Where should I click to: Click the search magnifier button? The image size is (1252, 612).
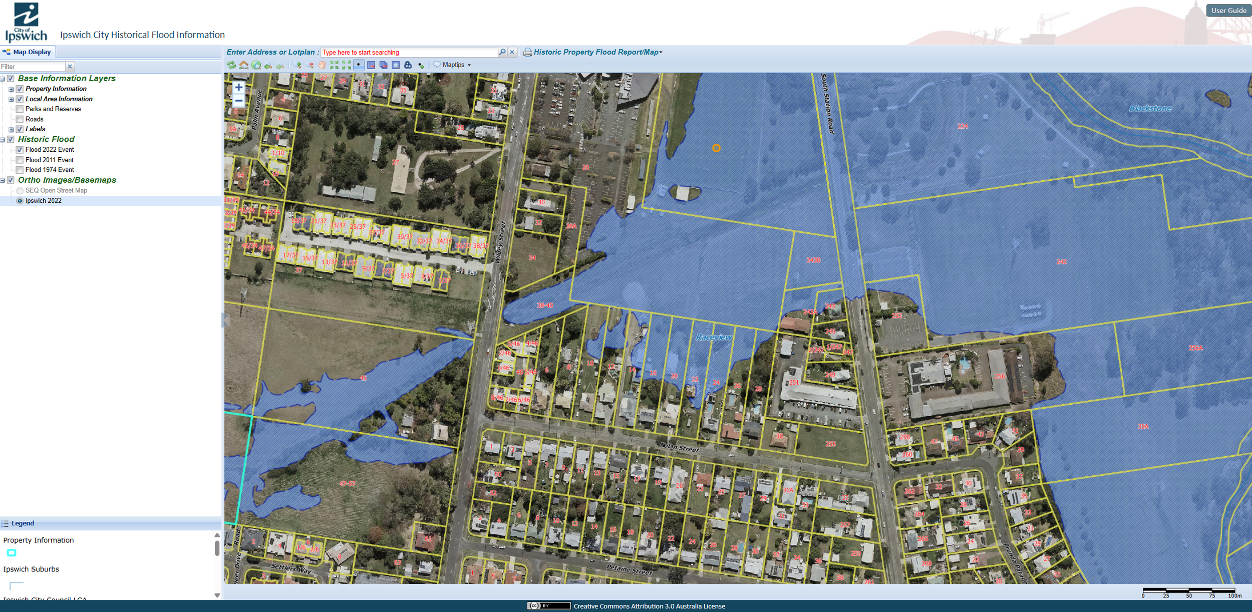click(x=502, y=52)
